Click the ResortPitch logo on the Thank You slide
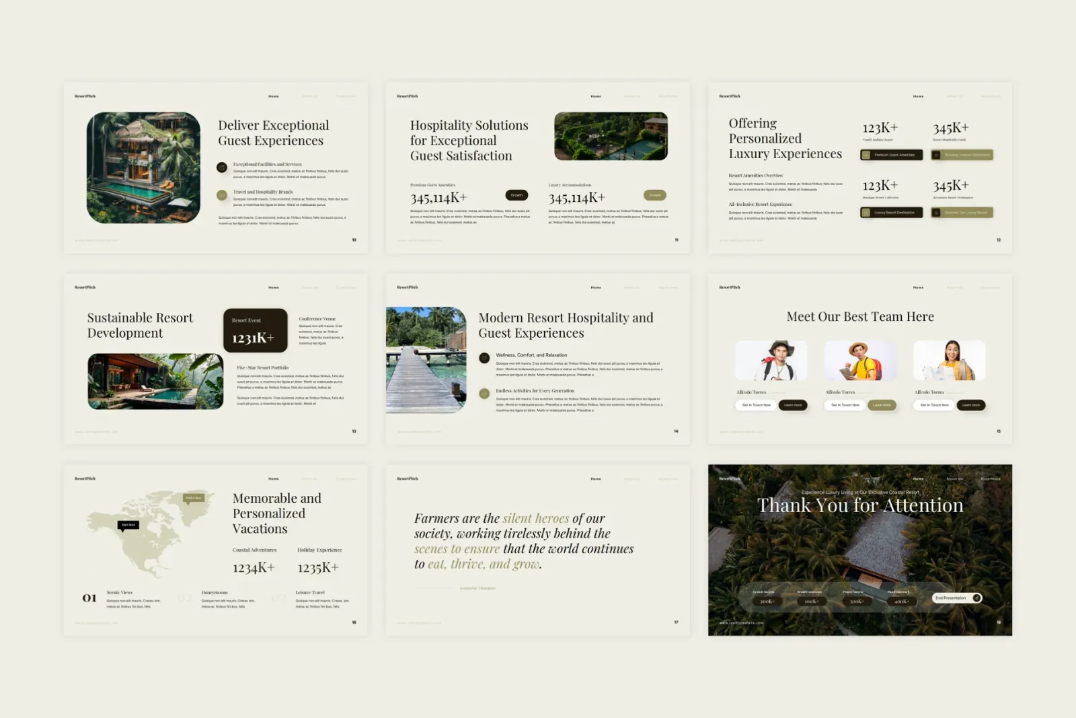Image resolution: width=1076 pixels, height=718 pixels. tap(730, 478)
